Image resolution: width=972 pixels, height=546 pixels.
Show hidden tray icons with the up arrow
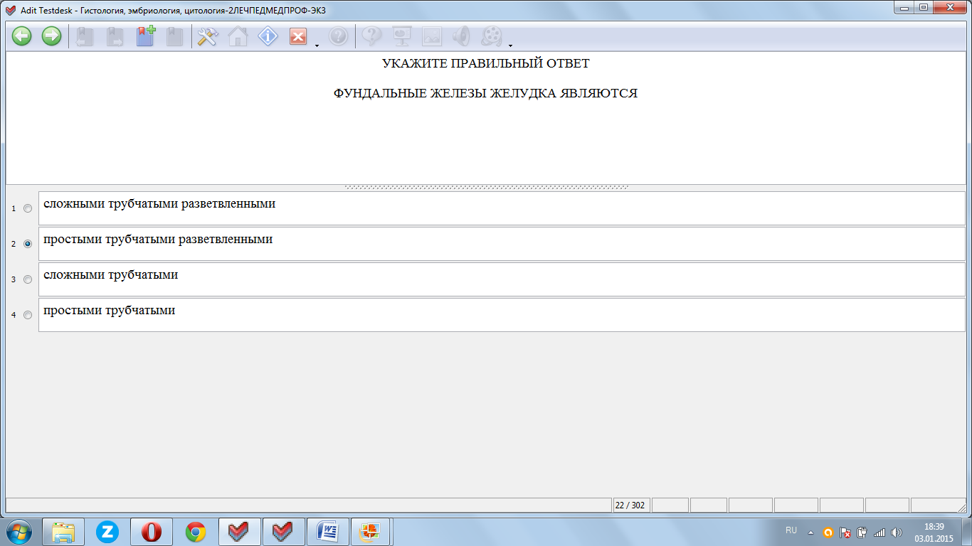810,532
